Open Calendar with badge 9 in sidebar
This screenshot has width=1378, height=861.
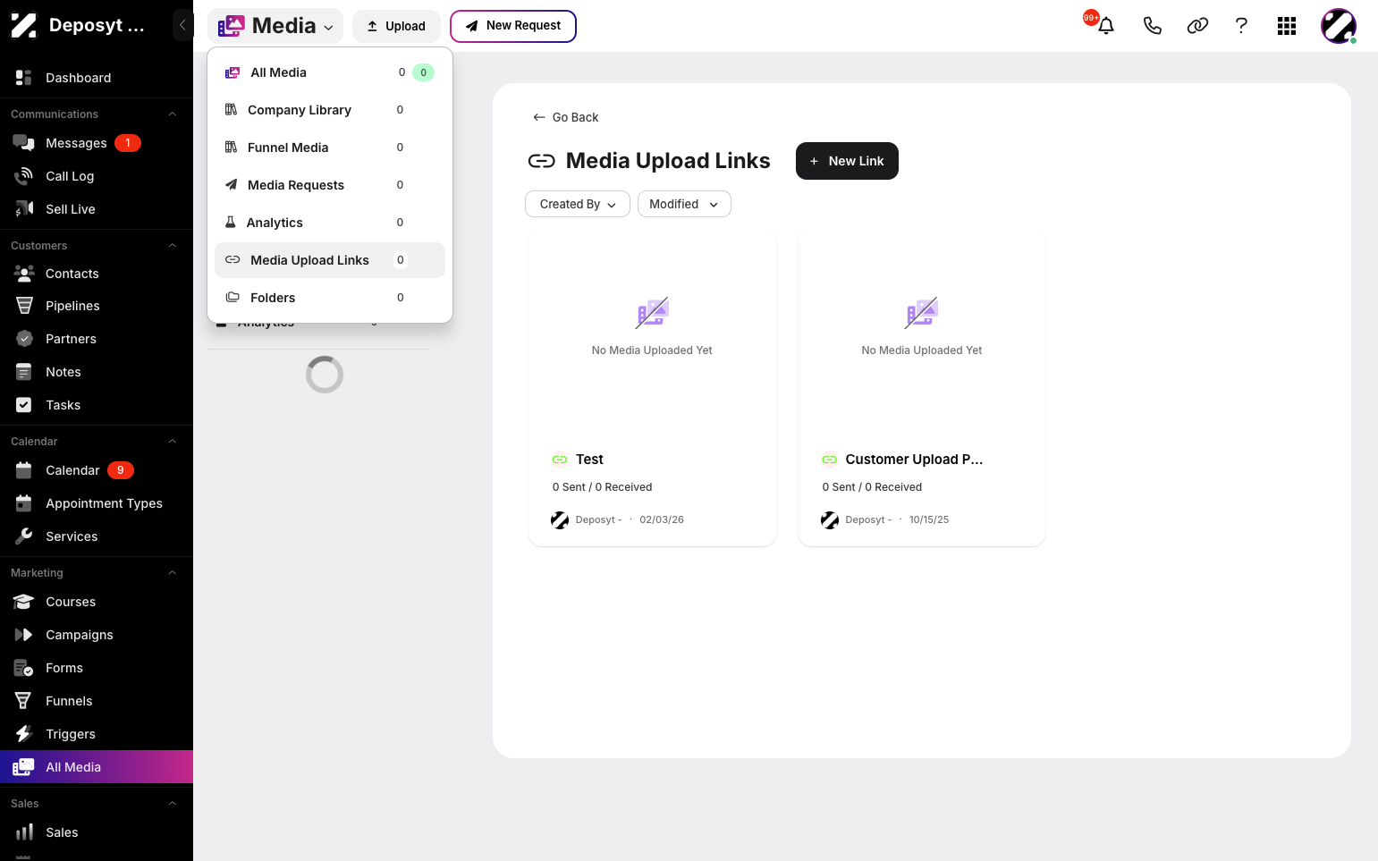tap(97, 470)
